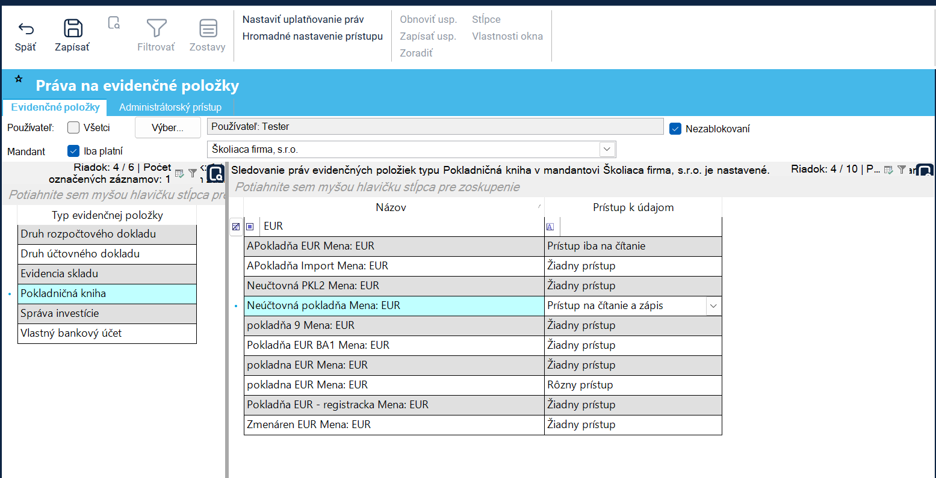The height and width of the screenshot is (478, 936).
Task: Uncheck the Iba platní checkbox
Action: pyautogui.click(x=73, y=151)
